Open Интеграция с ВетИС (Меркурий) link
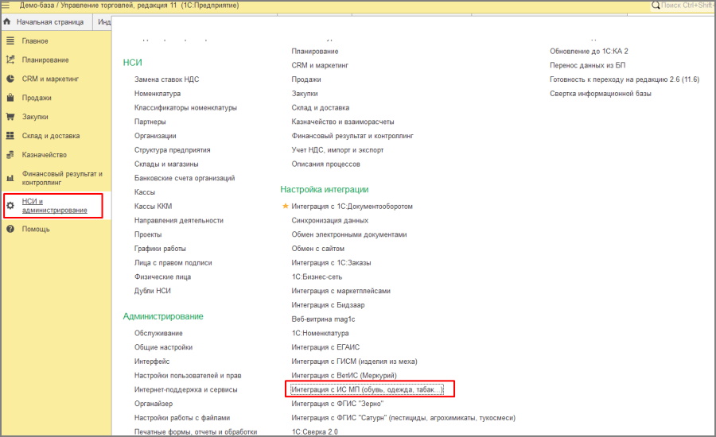The image size is (716, 437). [344, 376]
